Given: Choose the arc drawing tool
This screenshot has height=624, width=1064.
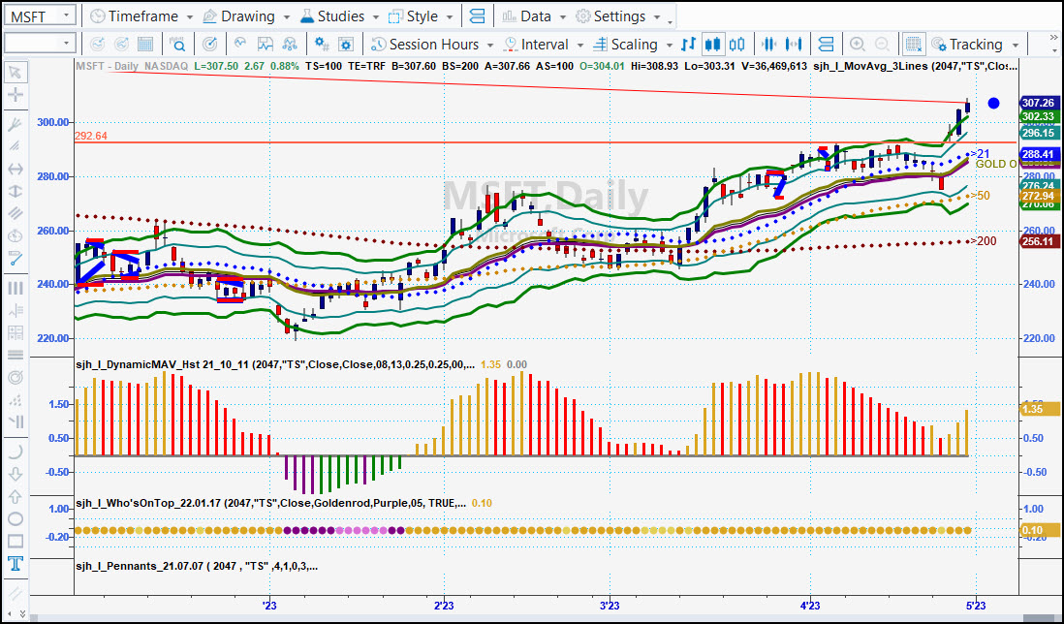Looking at the screenshot, I should (x=15, y=452).
